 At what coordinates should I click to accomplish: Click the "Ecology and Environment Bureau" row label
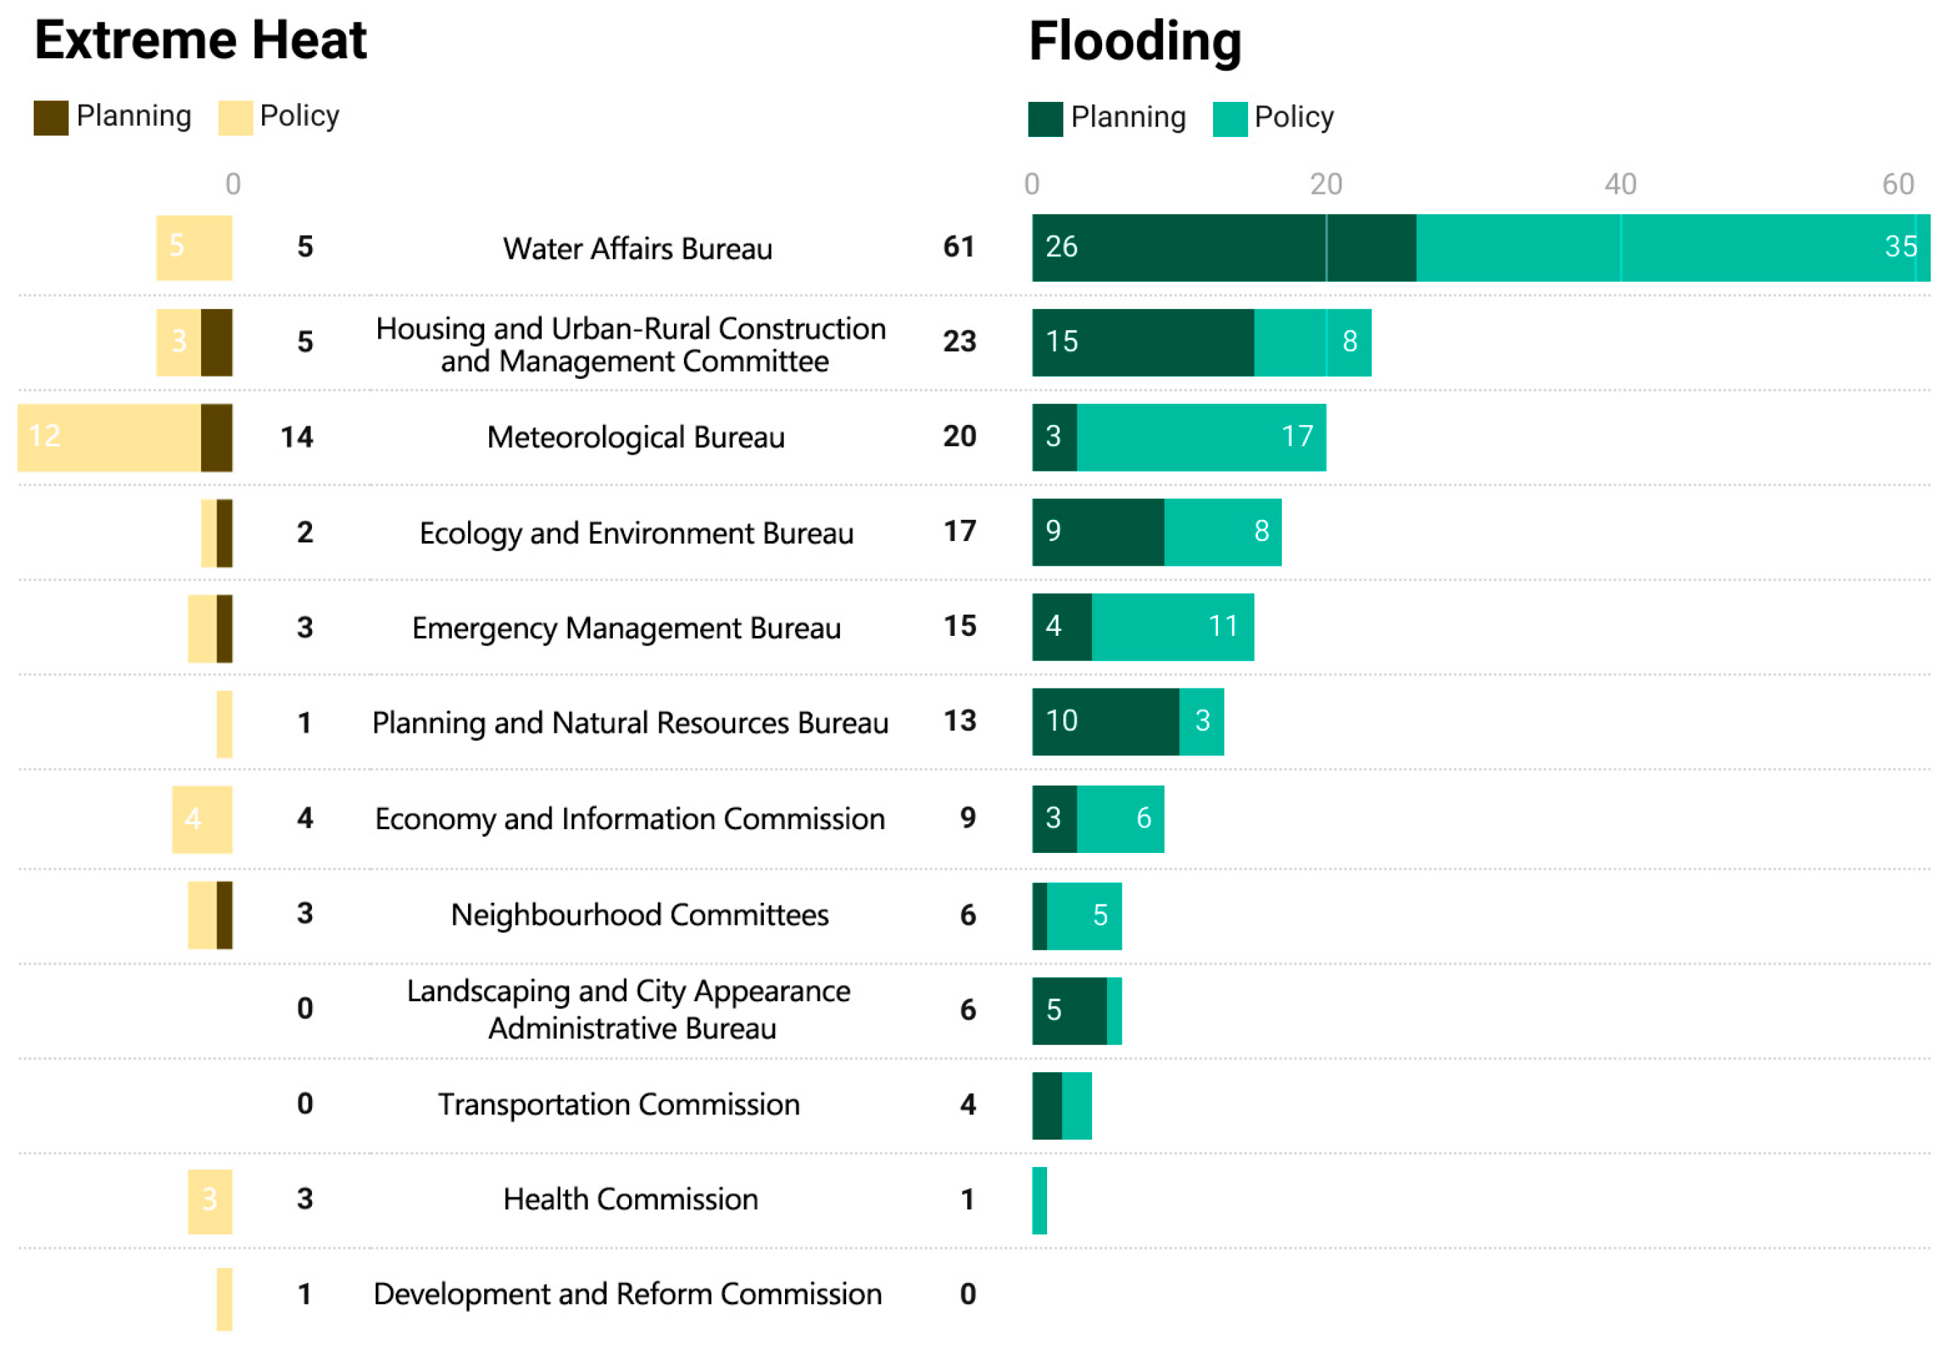click(636, 533)
